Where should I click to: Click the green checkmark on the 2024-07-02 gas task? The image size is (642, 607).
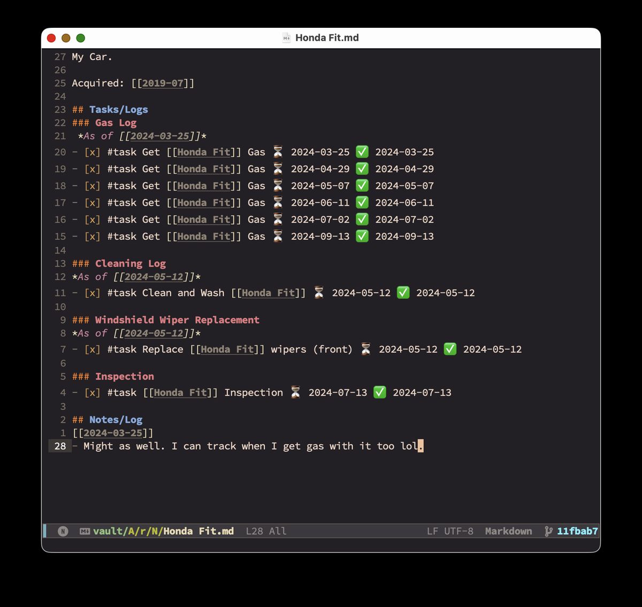coord(362,219)
